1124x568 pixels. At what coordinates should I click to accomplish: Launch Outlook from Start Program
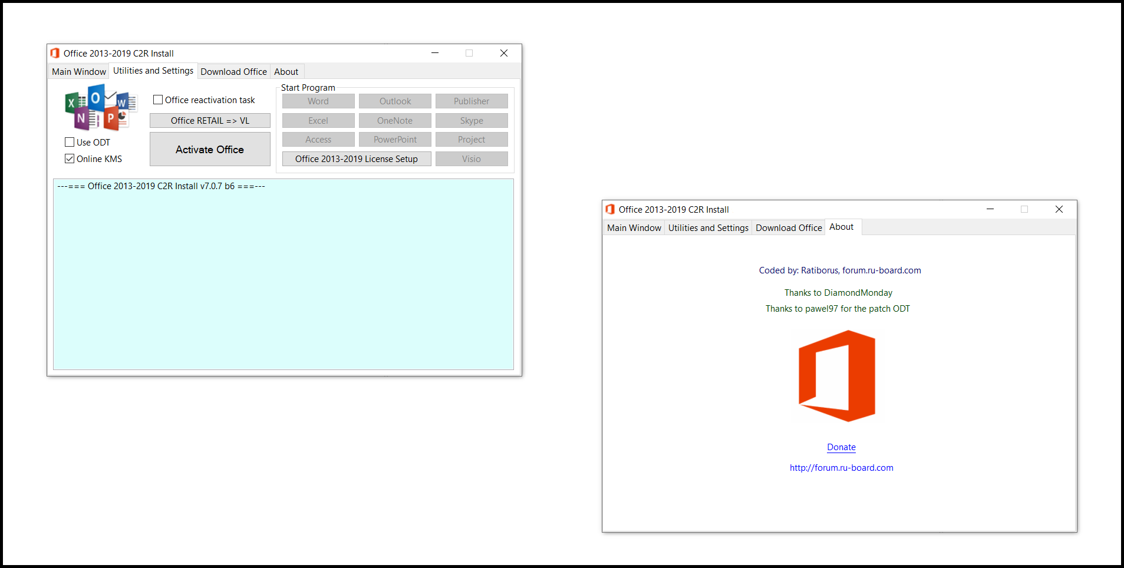click(395, 101)
